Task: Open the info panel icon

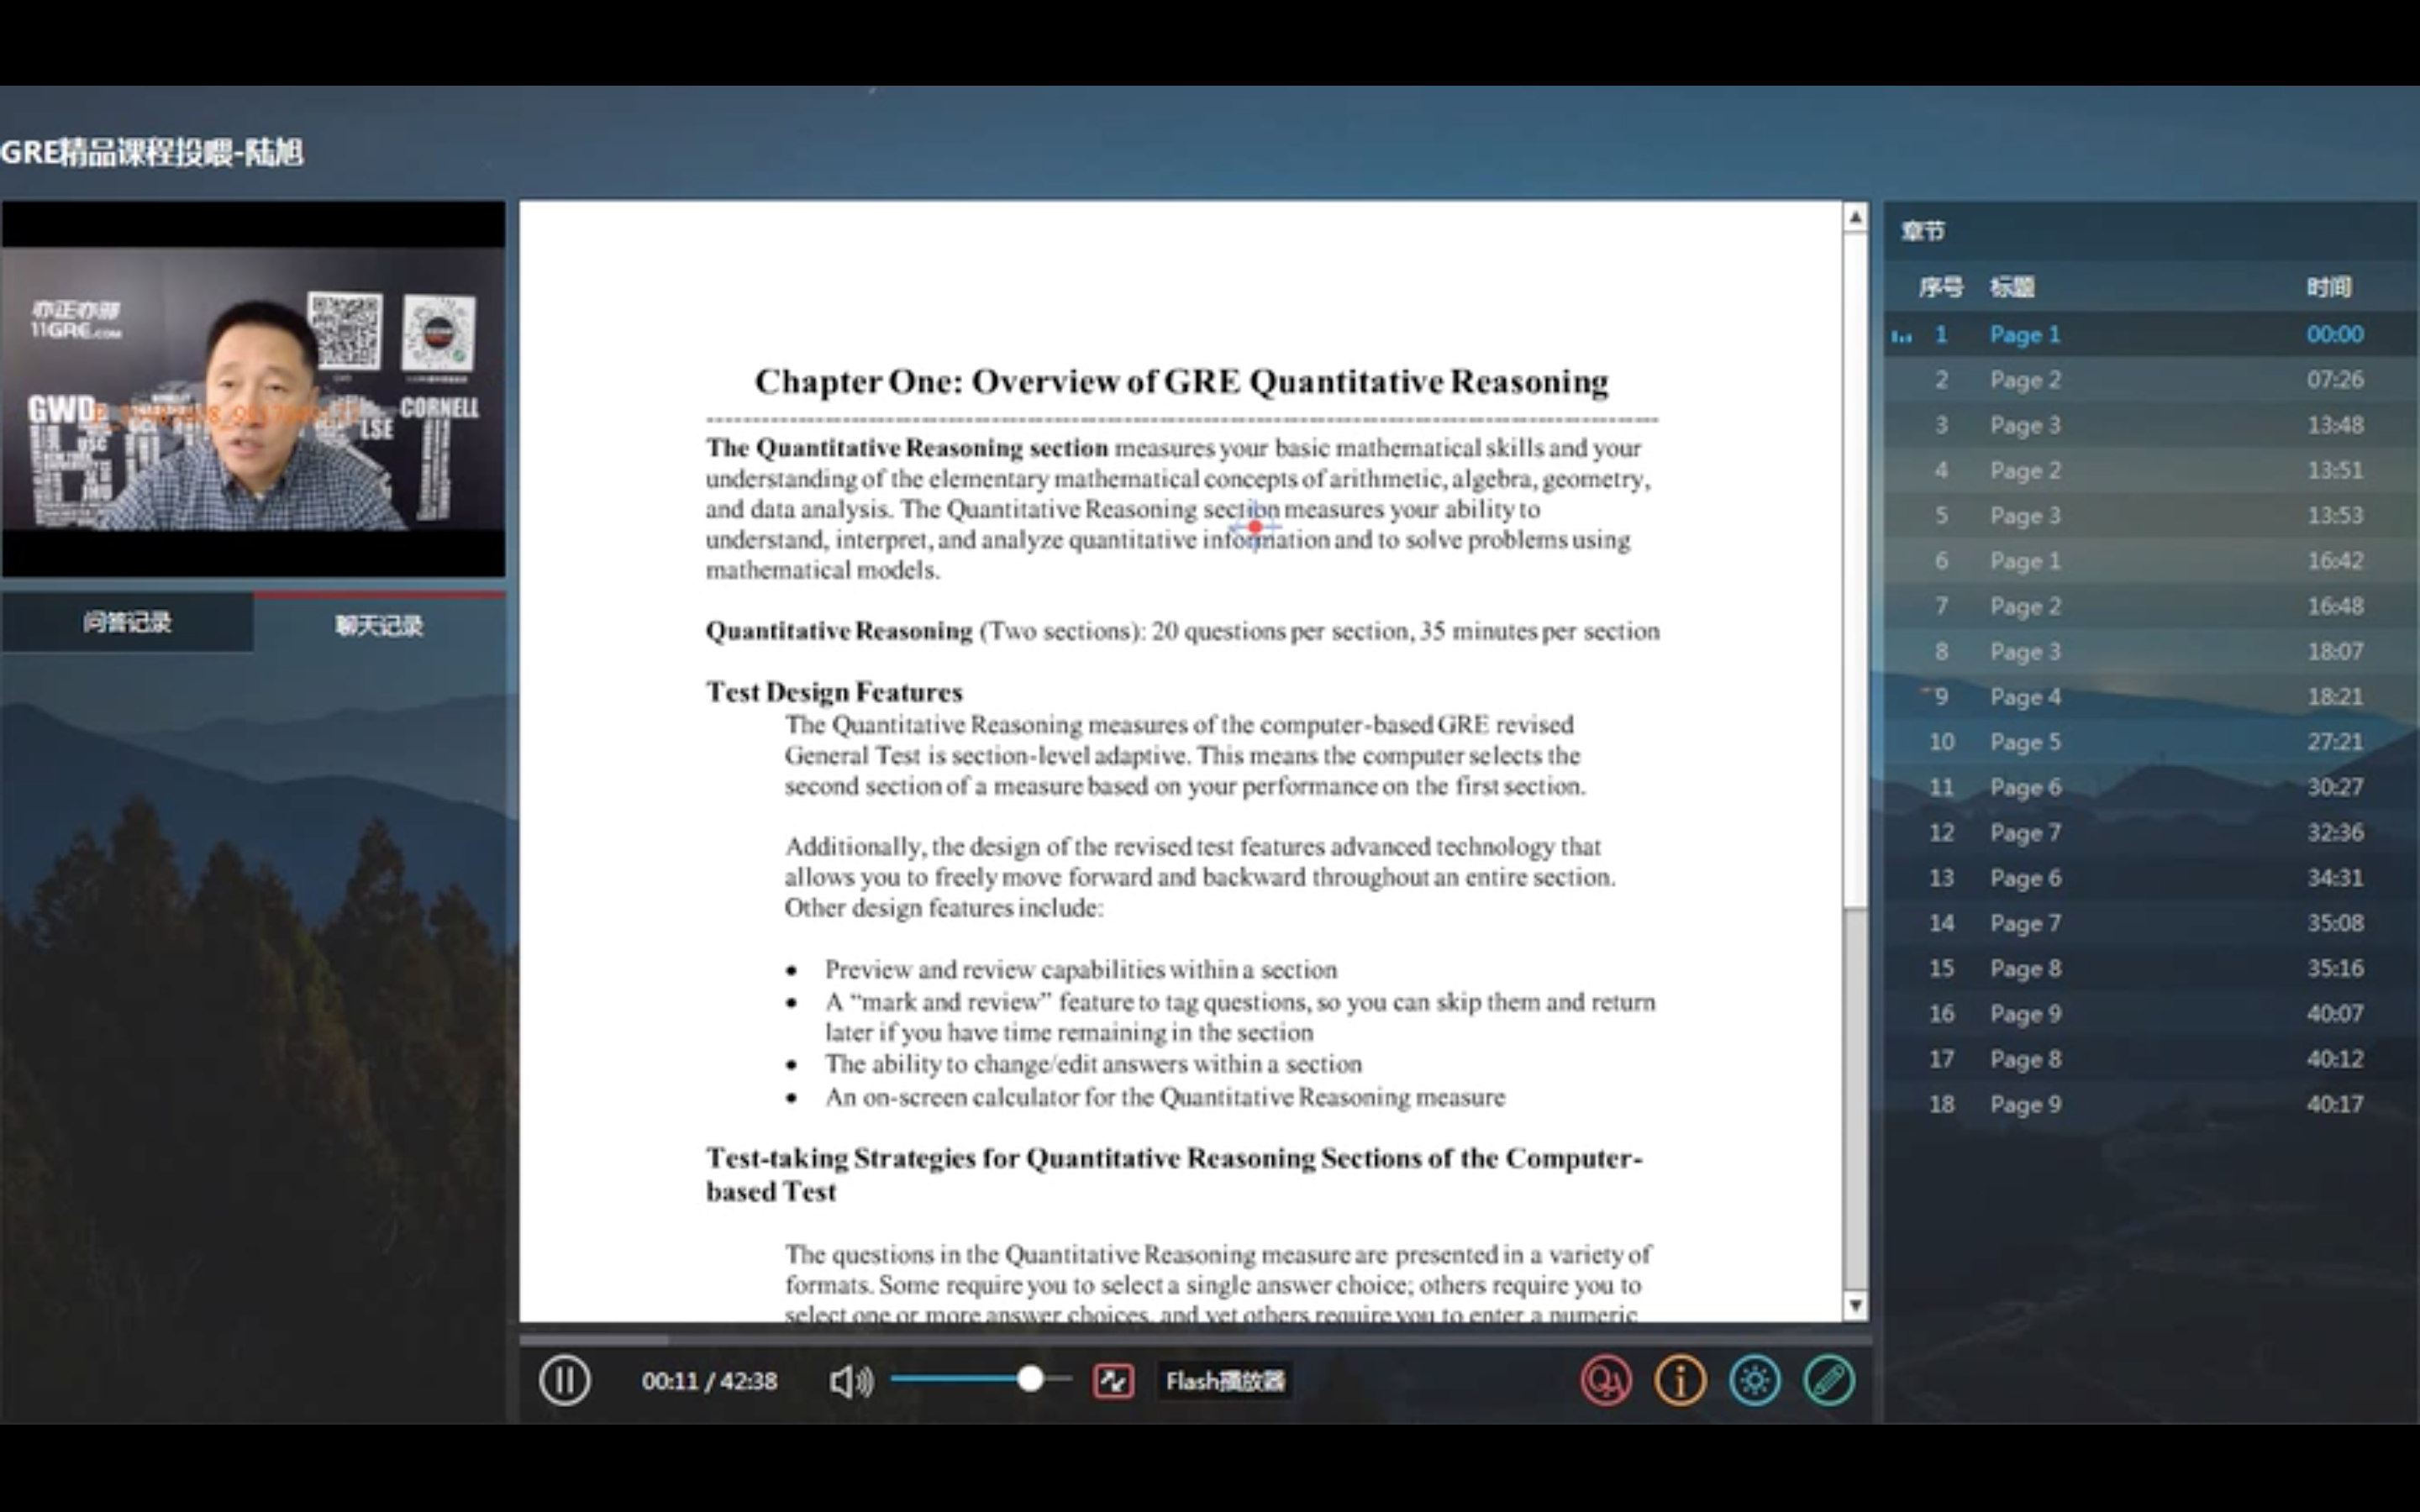Action: [1680, 1379]
